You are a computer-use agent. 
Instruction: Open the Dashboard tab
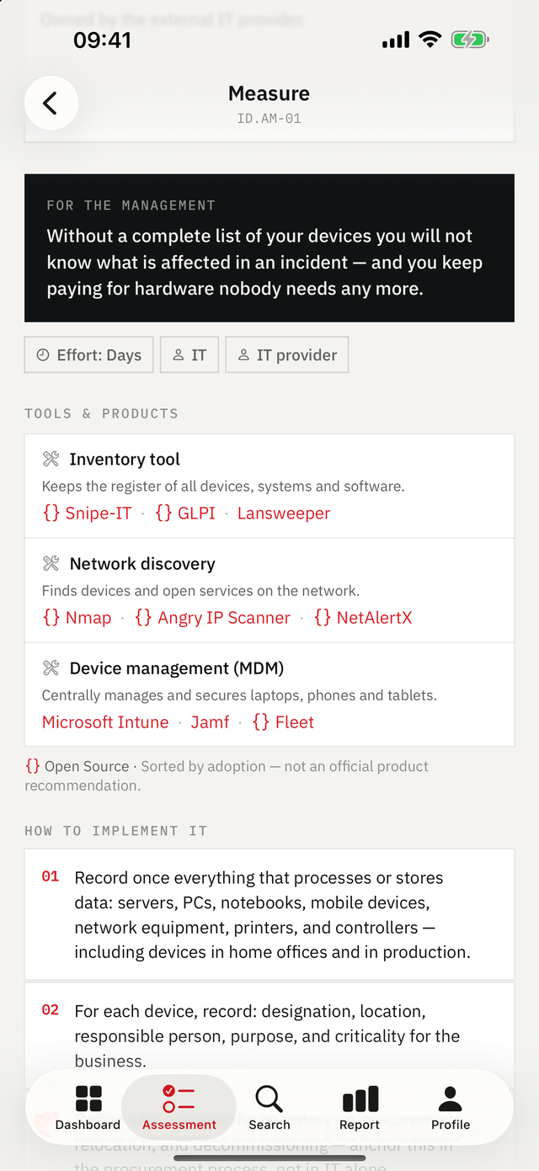88,1107
